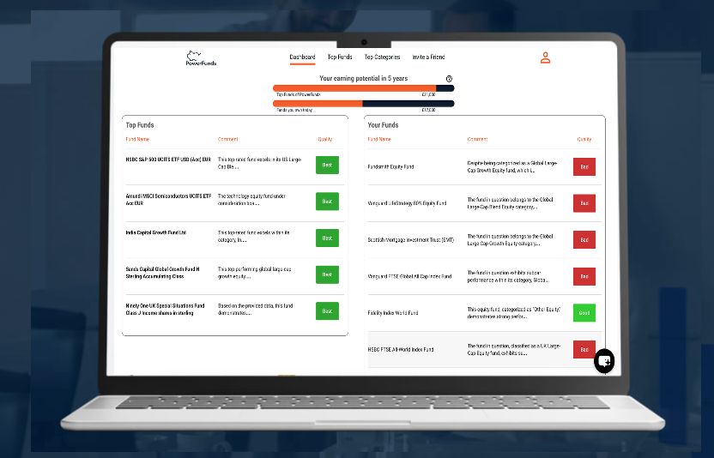Select Scottish Mortgage Investment Trust name

[411, 240]
